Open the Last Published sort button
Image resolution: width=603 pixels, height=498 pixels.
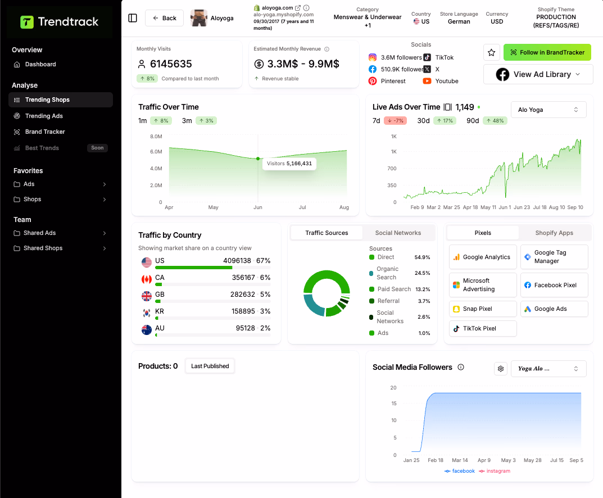coord(210,366)
